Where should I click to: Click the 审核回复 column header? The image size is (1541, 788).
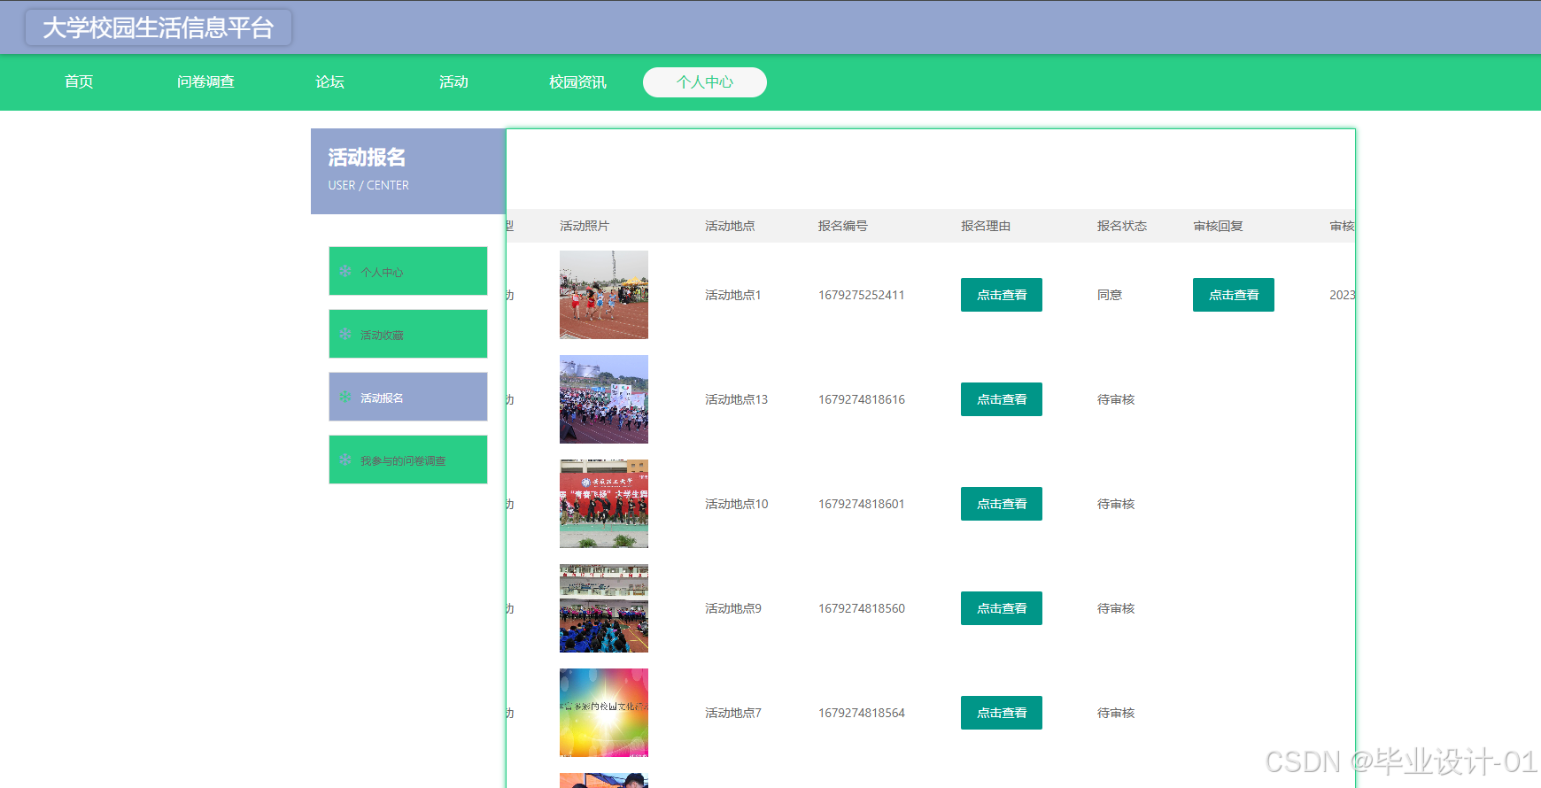coord(1218,226)
